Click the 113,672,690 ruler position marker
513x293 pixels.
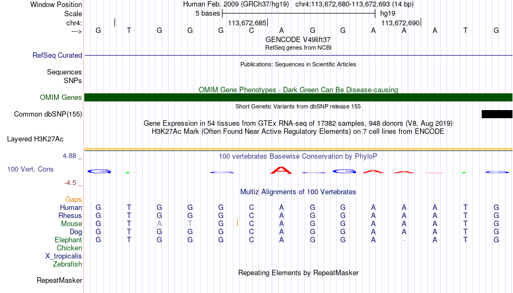[x=401, y=23]
